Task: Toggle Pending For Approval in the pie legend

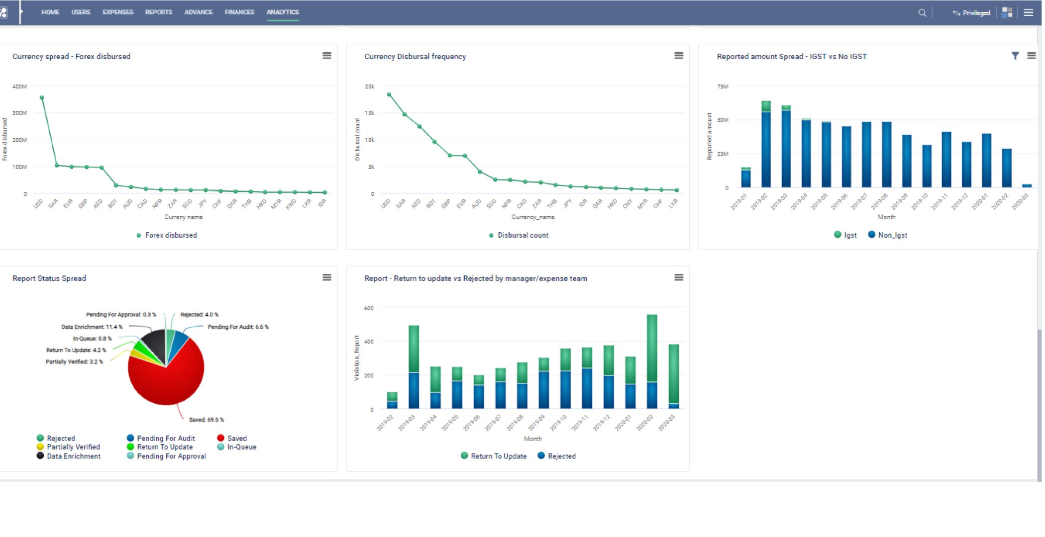Action: pyautogui.click(x=166, y=456)
